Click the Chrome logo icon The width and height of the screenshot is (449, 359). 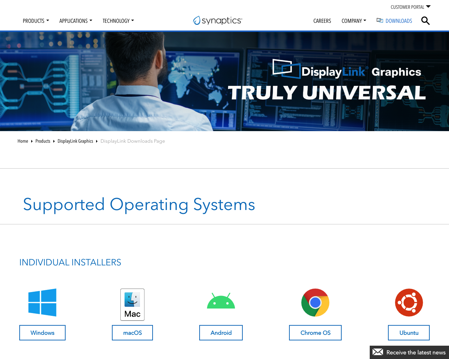315,303
